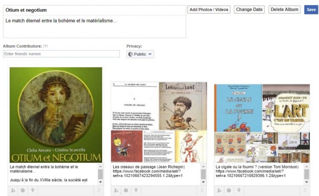Tag people on the La cigale ou la fourmi photo
This screenshot has width=319, height=196.
(x=219, y=190)
